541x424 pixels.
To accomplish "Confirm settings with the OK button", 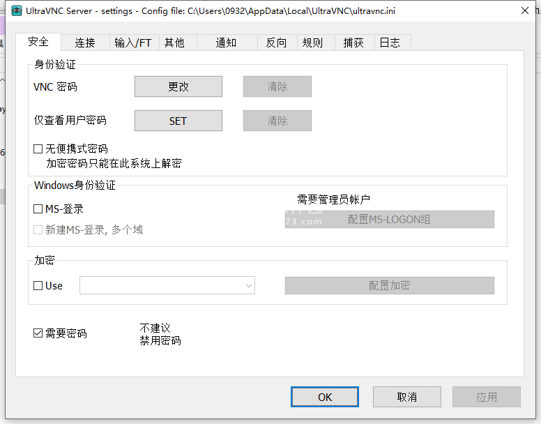I will click(325, 397).
